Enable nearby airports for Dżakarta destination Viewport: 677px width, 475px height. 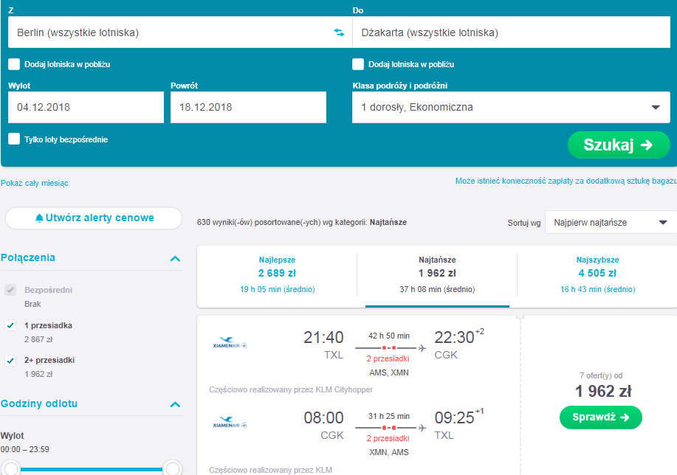358,64
